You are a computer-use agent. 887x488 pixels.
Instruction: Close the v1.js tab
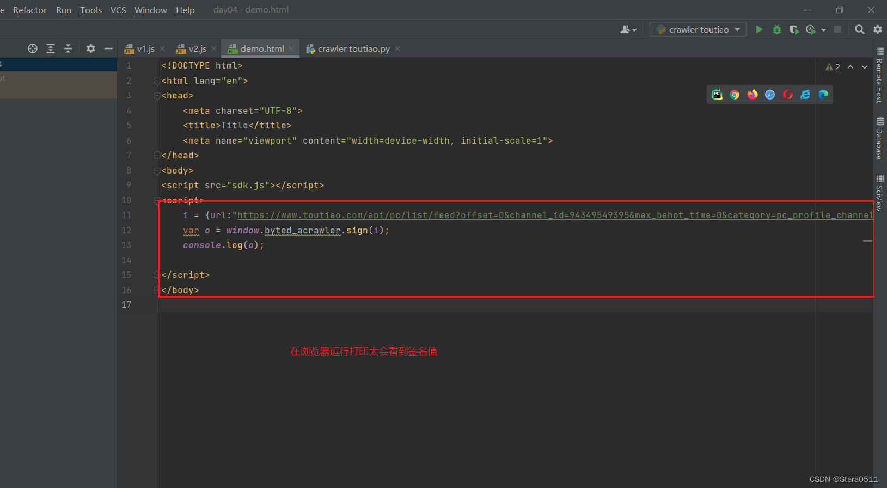163,48
